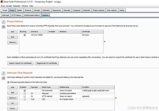Open Proxy Listeners help question-mark icon
Screen dimensions: 159x111
tap(3, 22)
